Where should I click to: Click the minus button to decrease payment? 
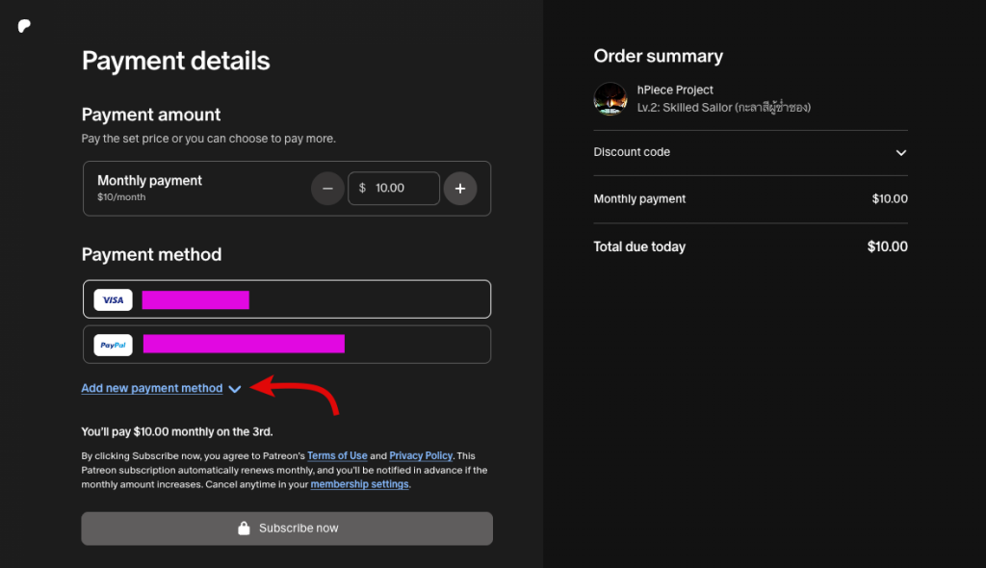(x=327, y=189)
